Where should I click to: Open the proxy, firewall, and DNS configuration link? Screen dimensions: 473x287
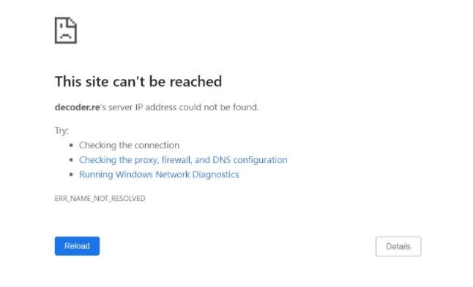click(x=183, y=160)
